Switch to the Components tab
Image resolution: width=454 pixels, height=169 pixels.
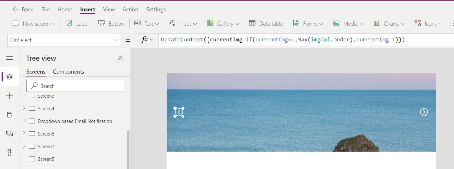[69, 72]
